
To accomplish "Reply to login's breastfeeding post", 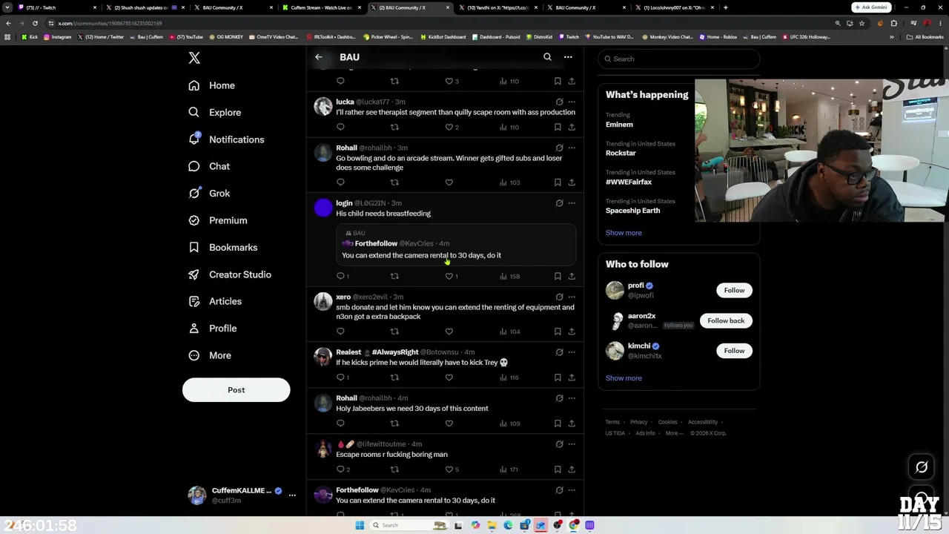I will [x=343, y=276].
